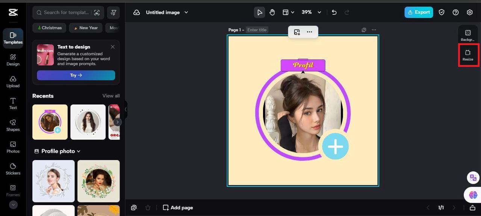
Task: Select the portrait photo in canvas
Action: [x=303, y=113]
